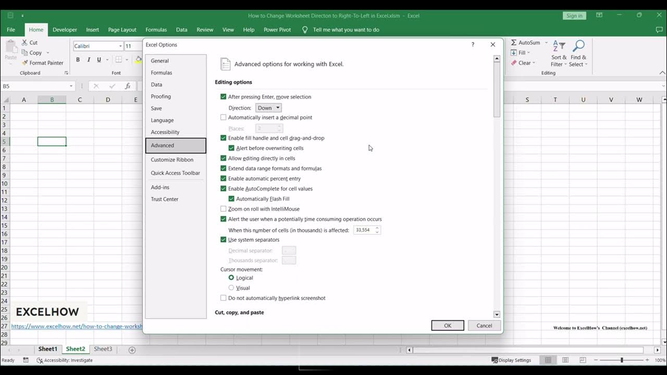The height and width of the screenshot is (375, 667).
Task: Click the zoom slider handle
Action: click(622, 360)
